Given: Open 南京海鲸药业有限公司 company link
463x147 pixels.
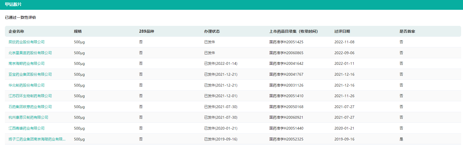Looking at the screenshot, I should (x=26, y=63).
